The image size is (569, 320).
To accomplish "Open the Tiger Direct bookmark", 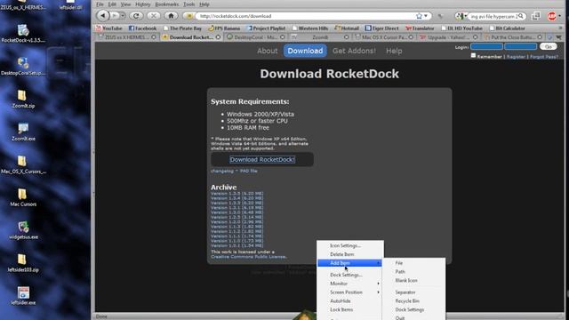I will point(381,28).
